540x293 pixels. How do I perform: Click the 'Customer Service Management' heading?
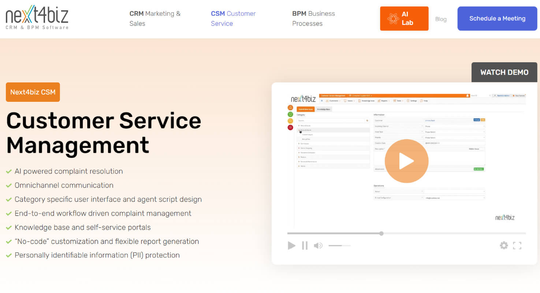click(x=104, y=133)
